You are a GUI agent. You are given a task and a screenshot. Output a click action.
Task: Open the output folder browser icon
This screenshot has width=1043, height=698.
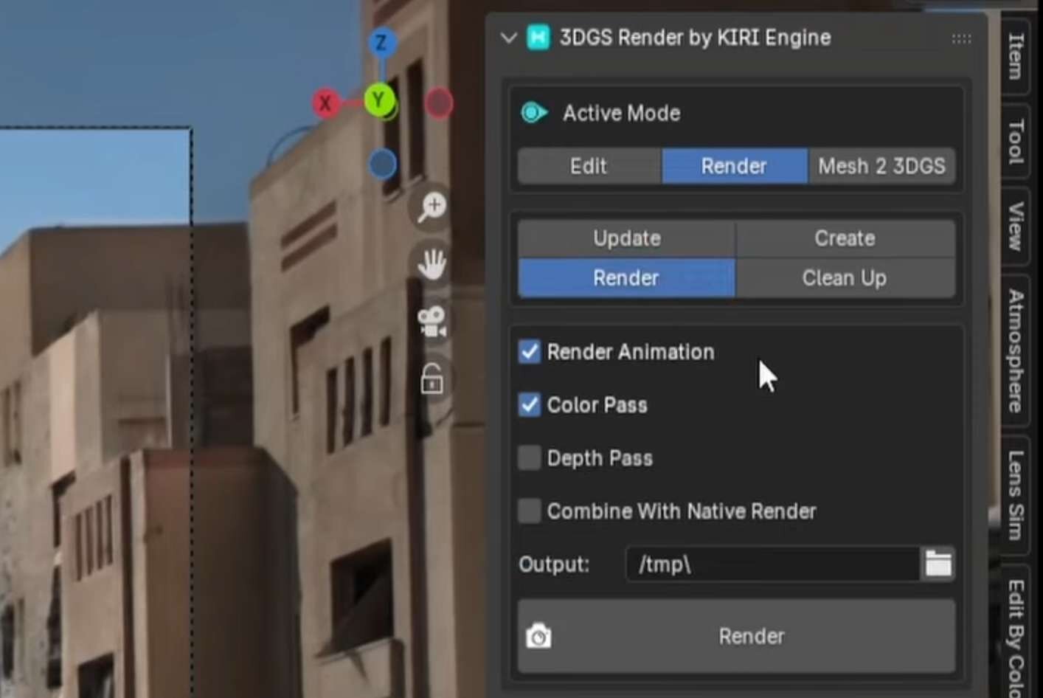pos(938,564)
